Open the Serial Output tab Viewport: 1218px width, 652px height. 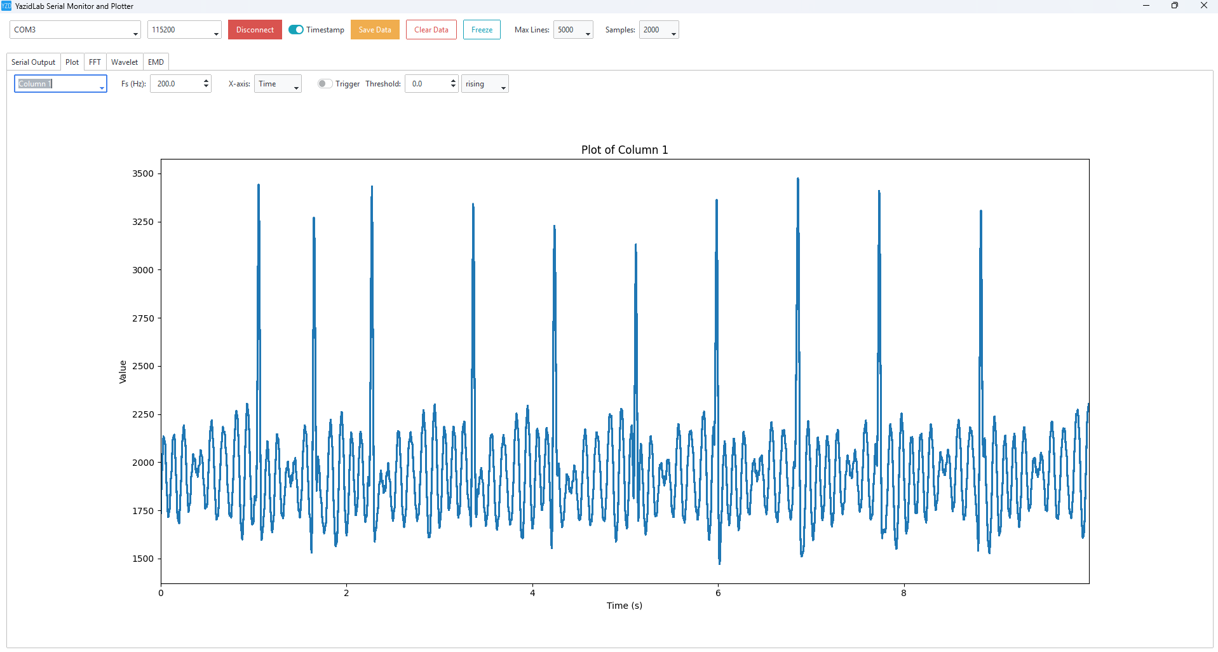click(x=34, y=62)
